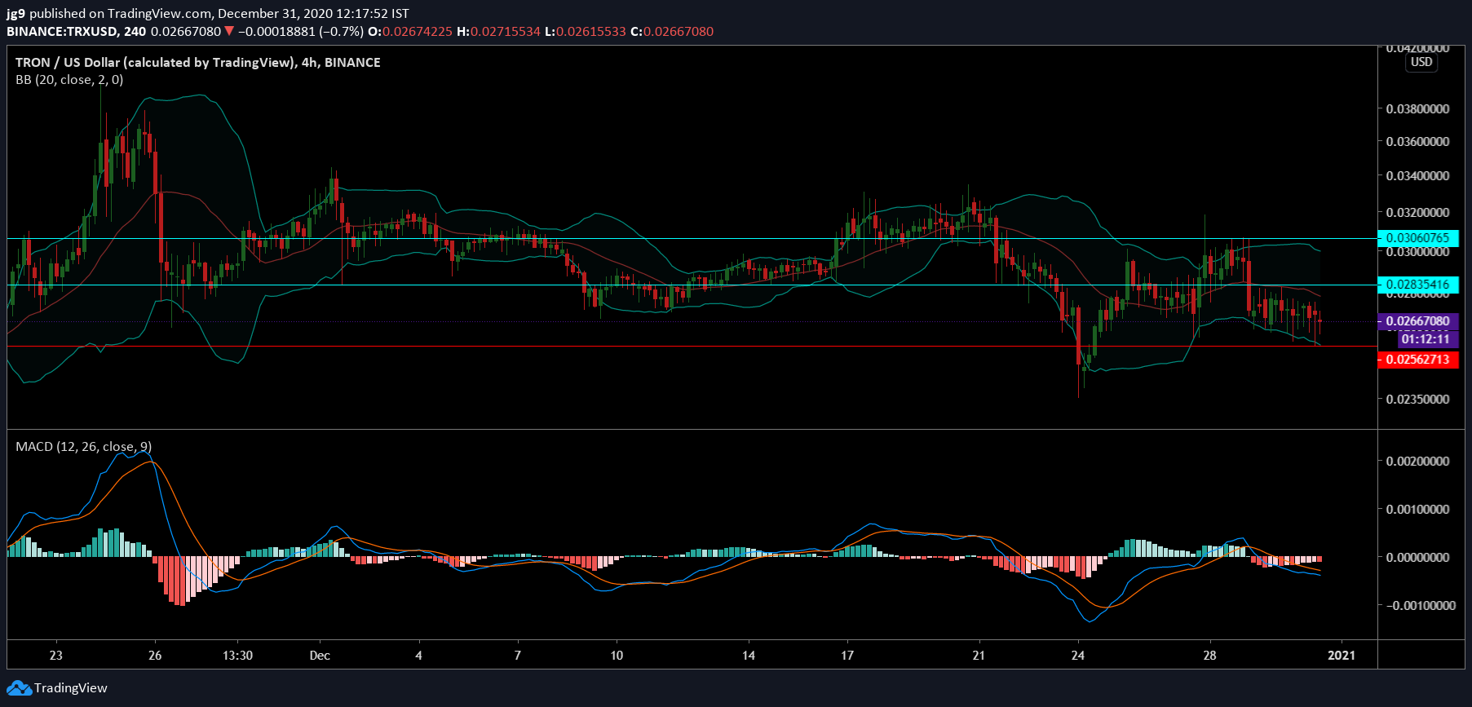1472x707 pixels.
Task: Click the purple current price label 0.02667080
Action: (x=1417, y=321)
